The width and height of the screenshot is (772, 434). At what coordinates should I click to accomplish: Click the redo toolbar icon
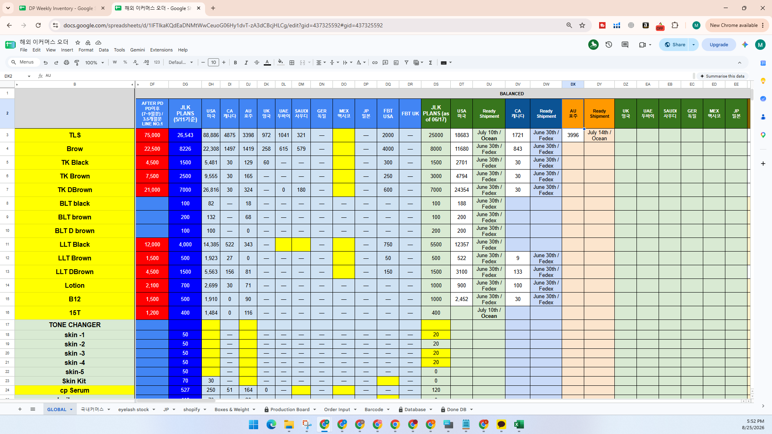click(56, 63)
